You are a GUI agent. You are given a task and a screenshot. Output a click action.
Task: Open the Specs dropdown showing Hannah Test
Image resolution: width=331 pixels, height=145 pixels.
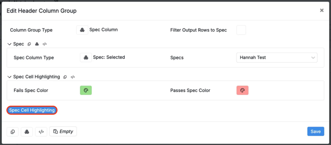(277, 58)
